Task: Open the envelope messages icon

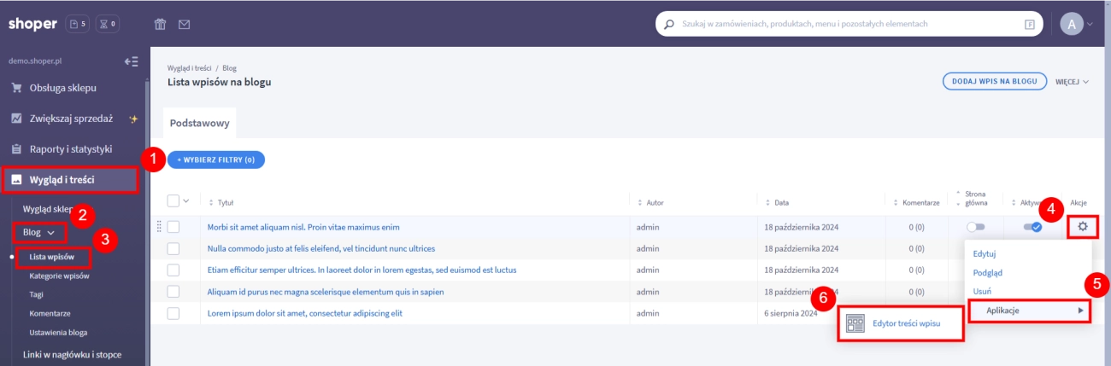Action: tap(184, 24)
